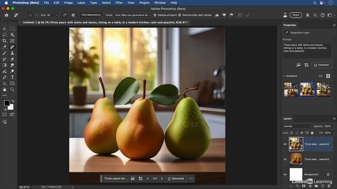Swap foreground and background colors

13,101
